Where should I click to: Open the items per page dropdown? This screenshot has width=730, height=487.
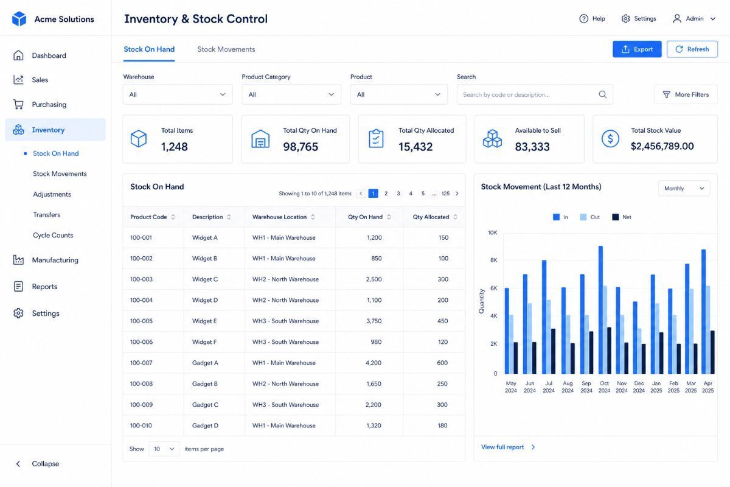164,449
